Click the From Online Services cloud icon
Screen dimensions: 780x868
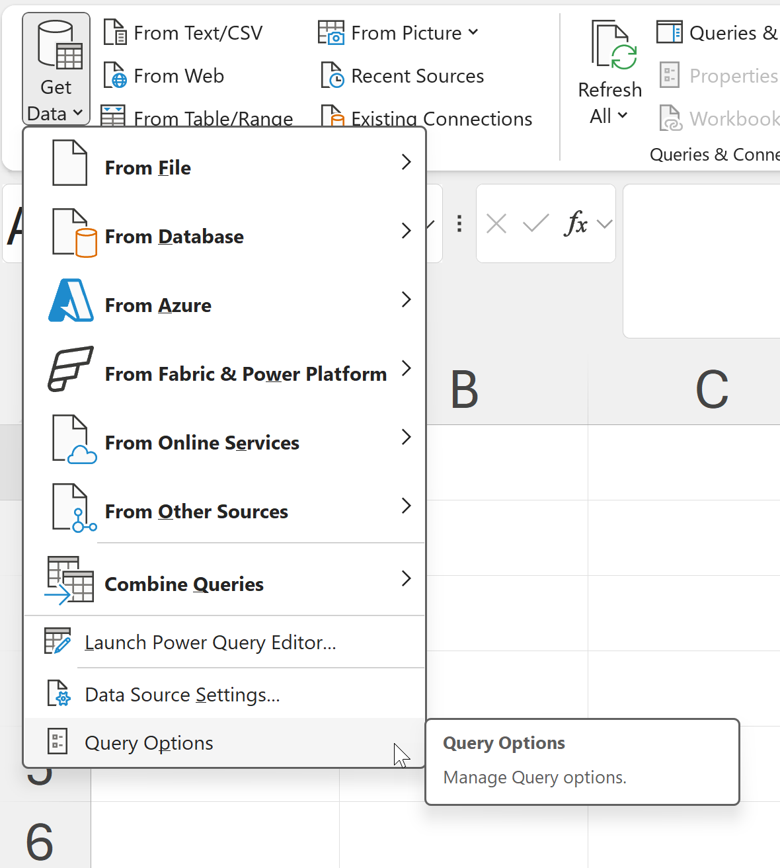(x=74, y=440)
